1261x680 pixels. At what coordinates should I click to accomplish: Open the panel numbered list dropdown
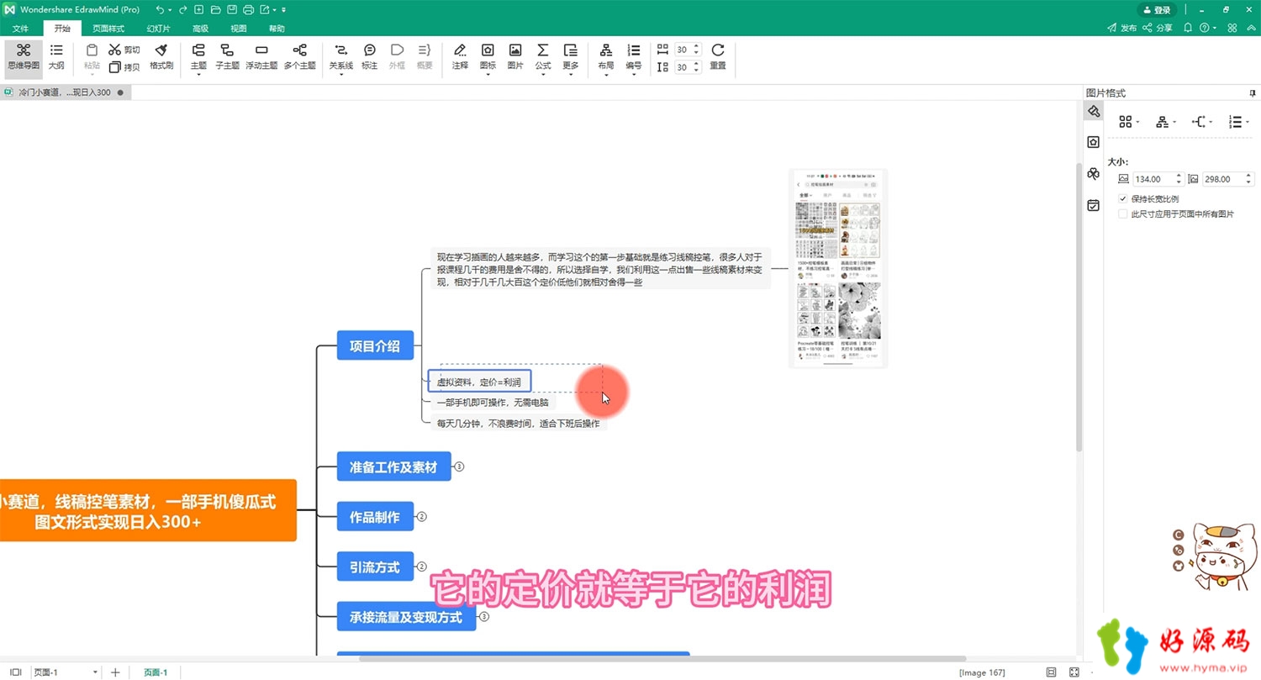[x=1239, y=122]
